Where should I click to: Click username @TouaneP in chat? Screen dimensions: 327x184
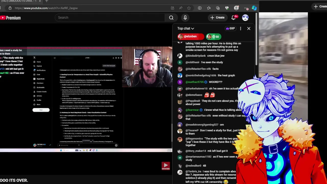coord(192,130)
